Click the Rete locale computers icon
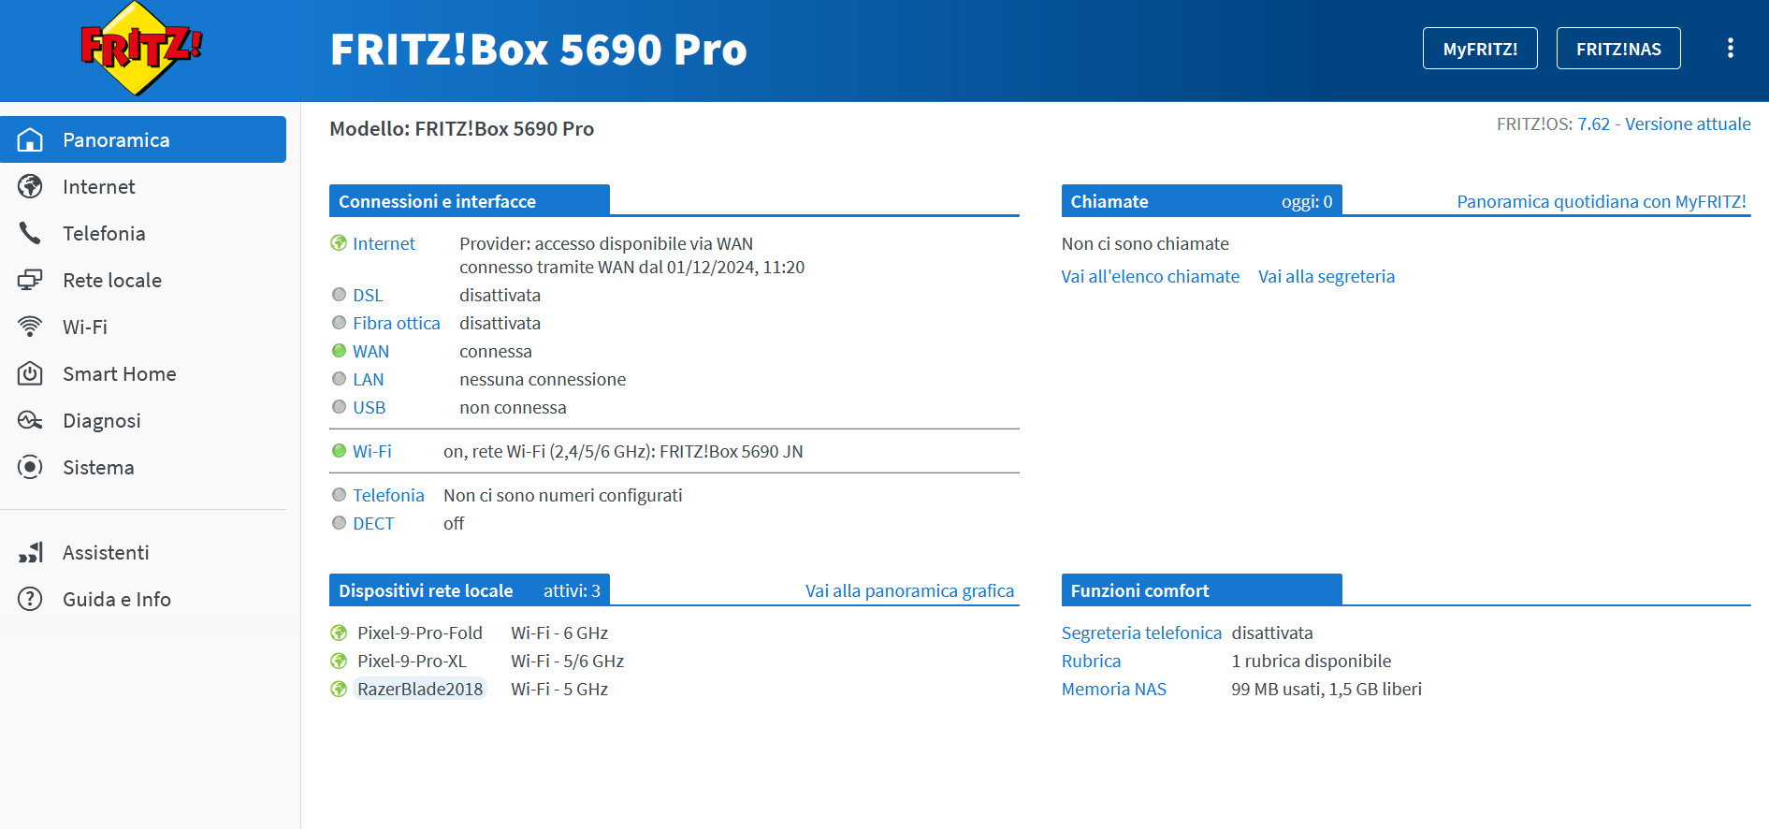The height and width of the screenshot is (829, 1769). point(30,280)
